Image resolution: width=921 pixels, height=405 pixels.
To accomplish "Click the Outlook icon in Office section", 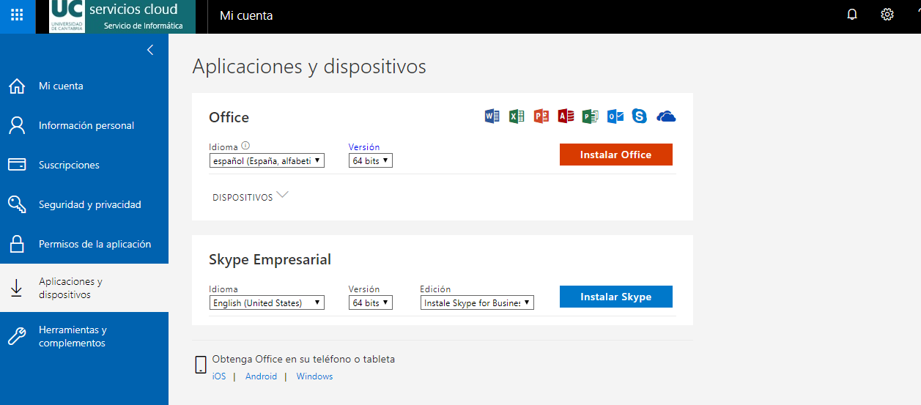I will (615, 116).
